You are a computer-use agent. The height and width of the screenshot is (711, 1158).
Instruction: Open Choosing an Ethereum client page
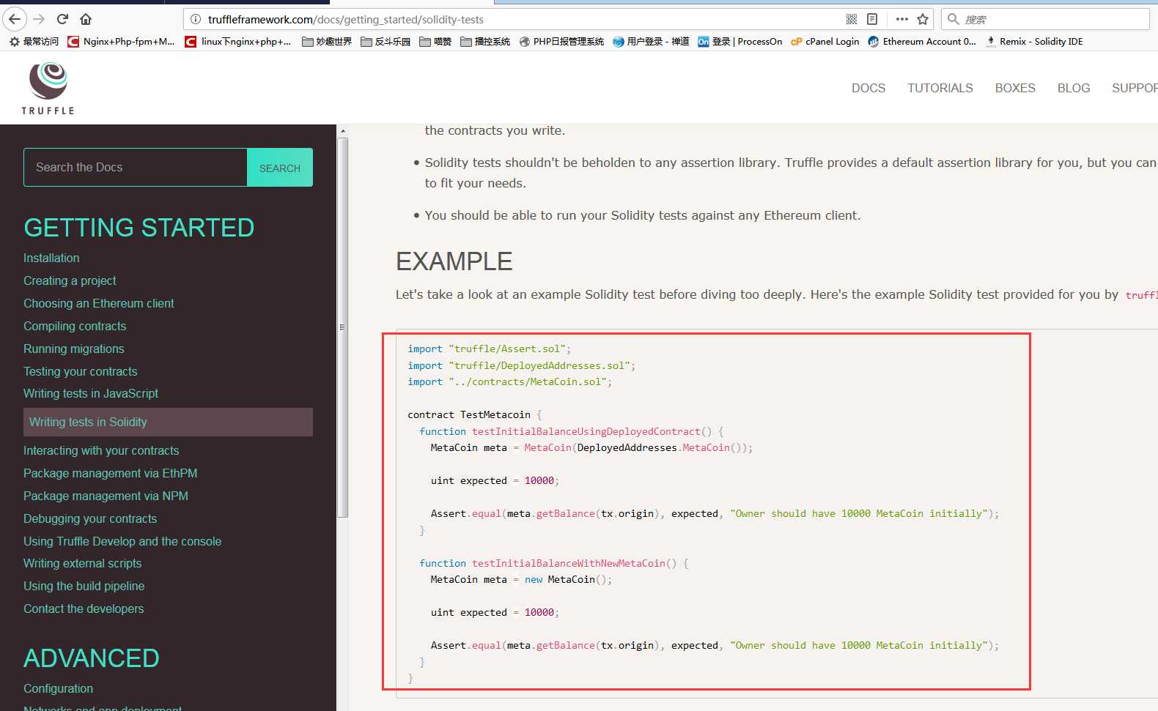[98, 303]
